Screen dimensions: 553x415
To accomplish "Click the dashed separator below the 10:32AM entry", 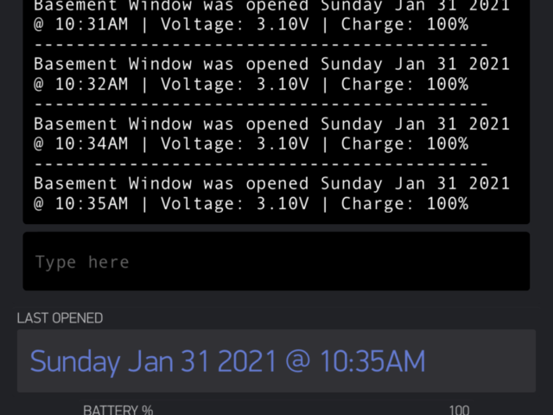I will coord(261,105).
